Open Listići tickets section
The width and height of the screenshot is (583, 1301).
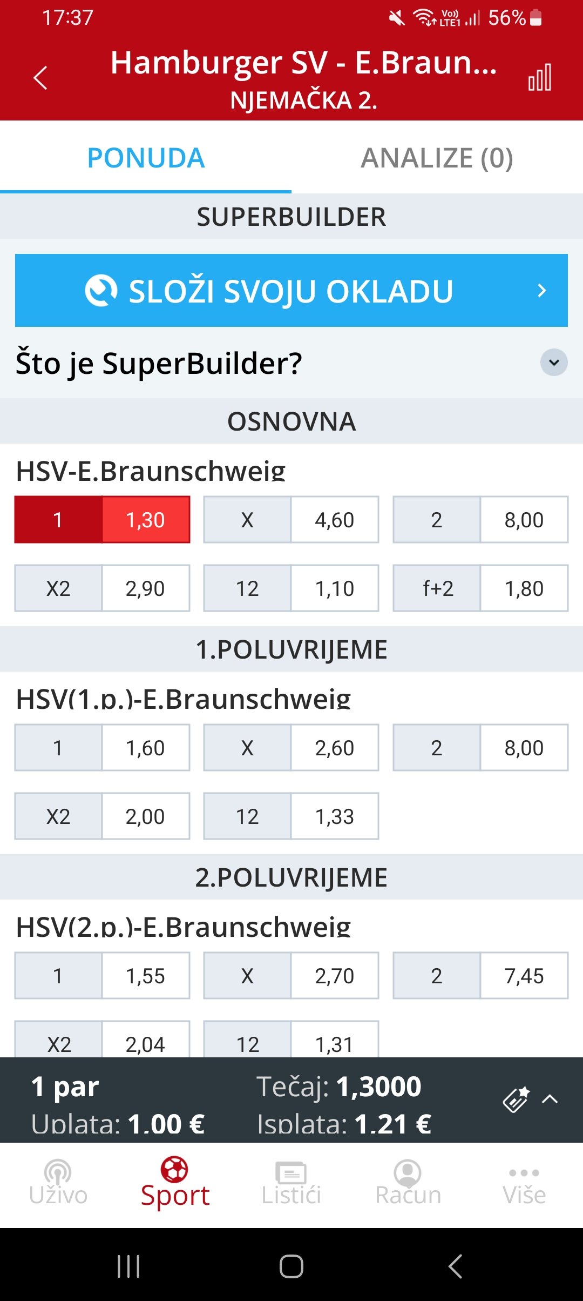pyautogui.click(x=291, y=1183)
